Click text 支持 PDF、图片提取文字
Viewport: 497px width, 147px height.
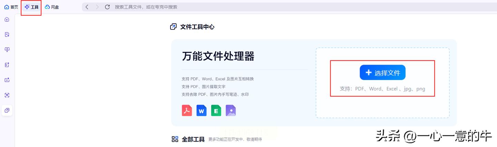[203, 87]
